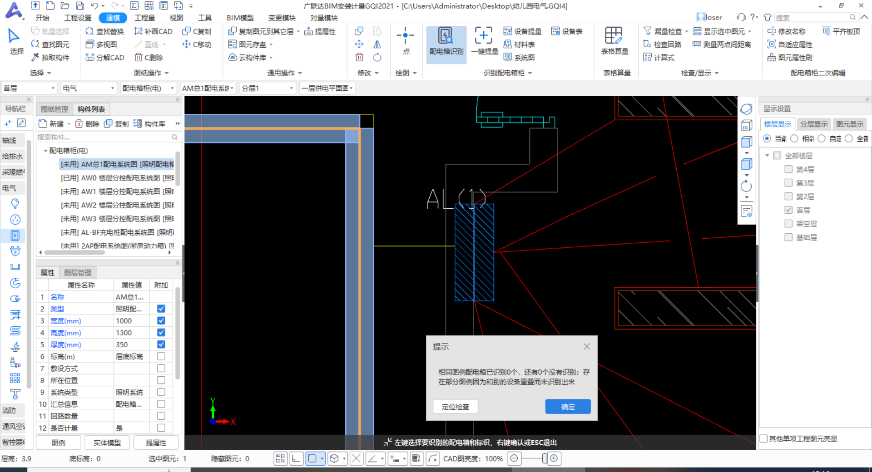Click 拾取构件 tool
The width and height of the screenshot is (872, 472).
pyautogui.click(x=50, y=57)
